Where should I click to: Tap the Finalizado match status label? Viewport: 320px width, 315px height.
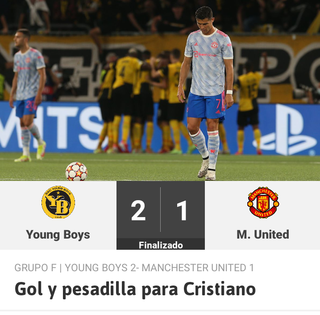click(161, 245)
